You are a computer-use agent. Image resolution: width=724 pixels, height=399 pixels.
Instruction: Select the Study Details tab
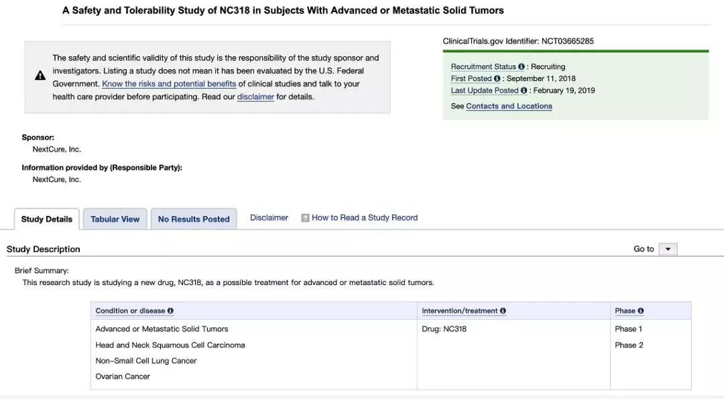coord(47,219)
